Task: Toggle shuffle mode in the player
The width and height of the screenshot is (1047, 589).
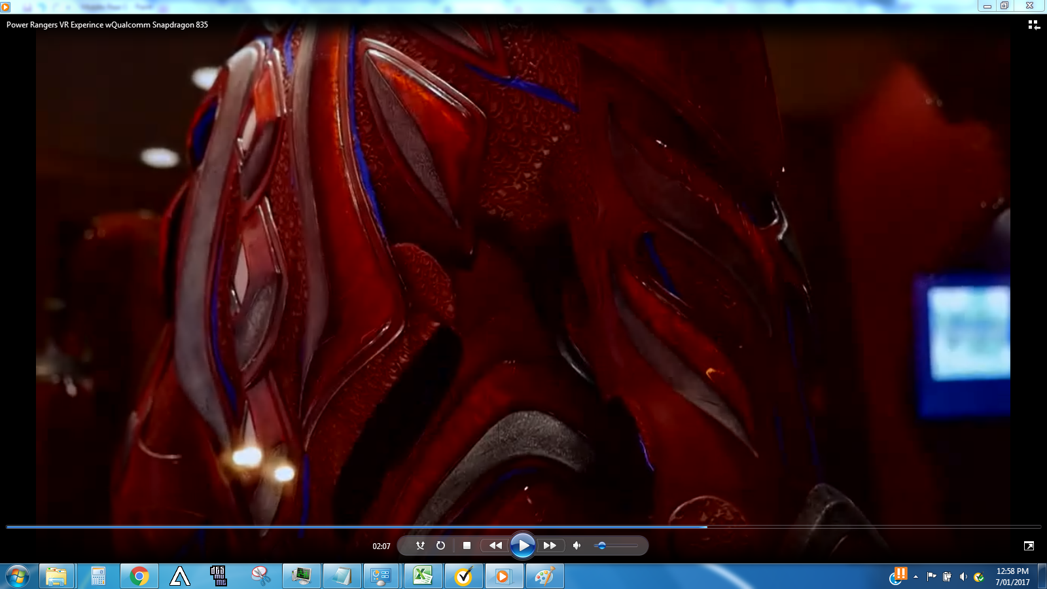Action: pos(420,545)
